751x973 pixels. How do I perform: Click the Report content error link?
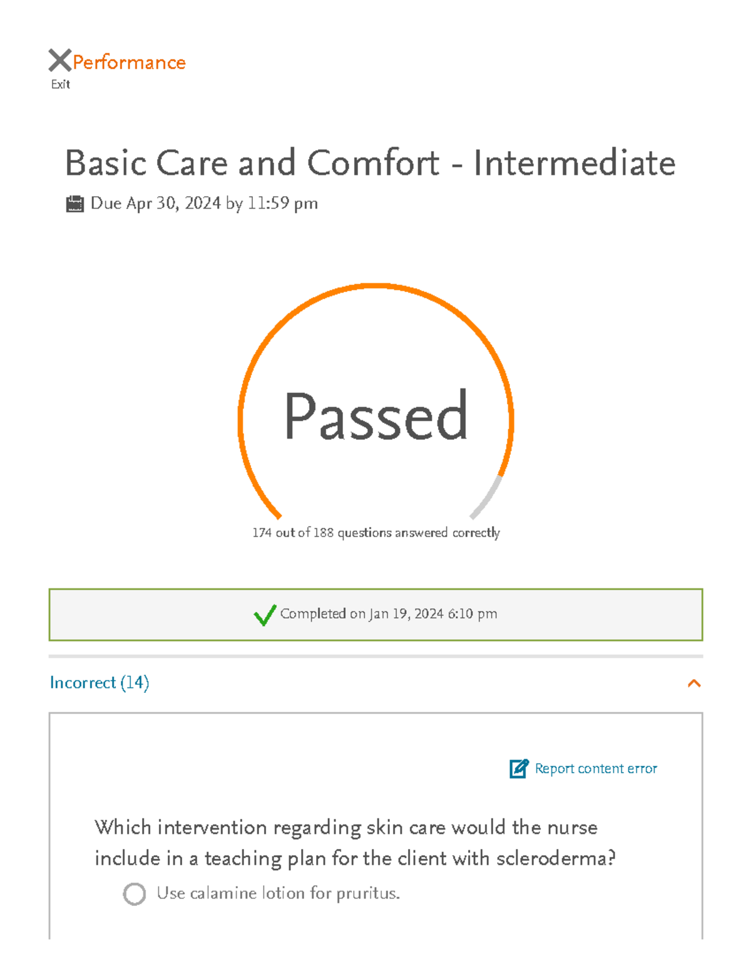click(x=595, y=768)
